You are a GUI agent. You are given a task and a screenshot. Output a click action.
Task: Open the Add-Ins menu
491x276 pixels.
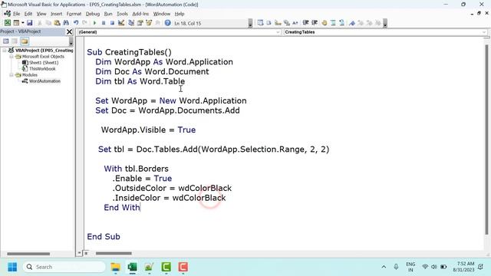[x=140, y=14]
